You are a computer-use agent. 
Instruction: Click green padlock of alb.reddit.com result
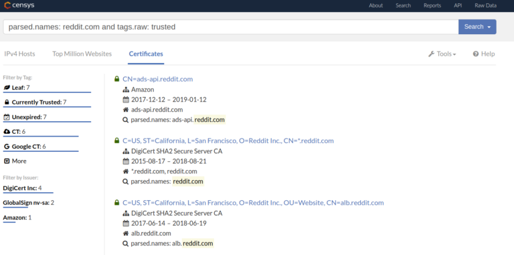click(x=116, y=203)
